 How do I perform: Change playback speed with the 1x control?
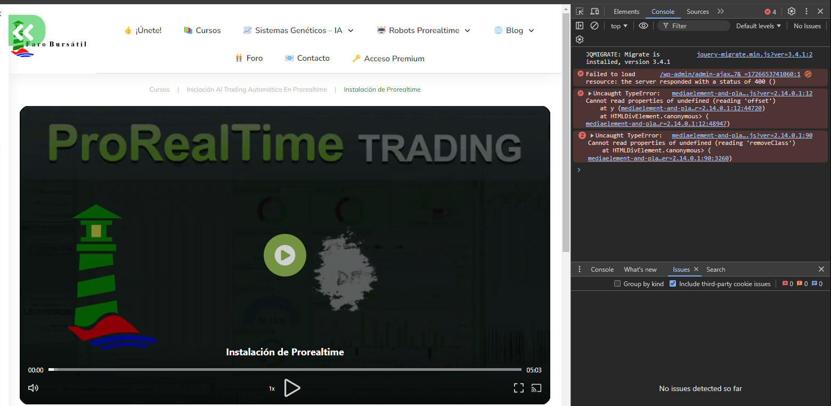(272, 388)
